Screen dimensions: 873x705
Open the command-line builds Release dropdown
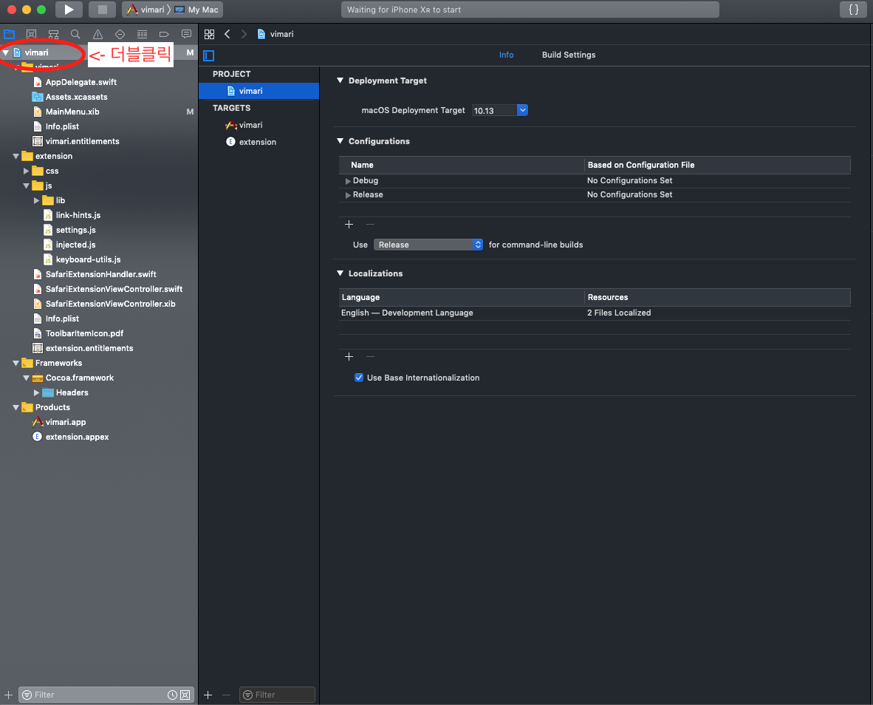[428, 245]
